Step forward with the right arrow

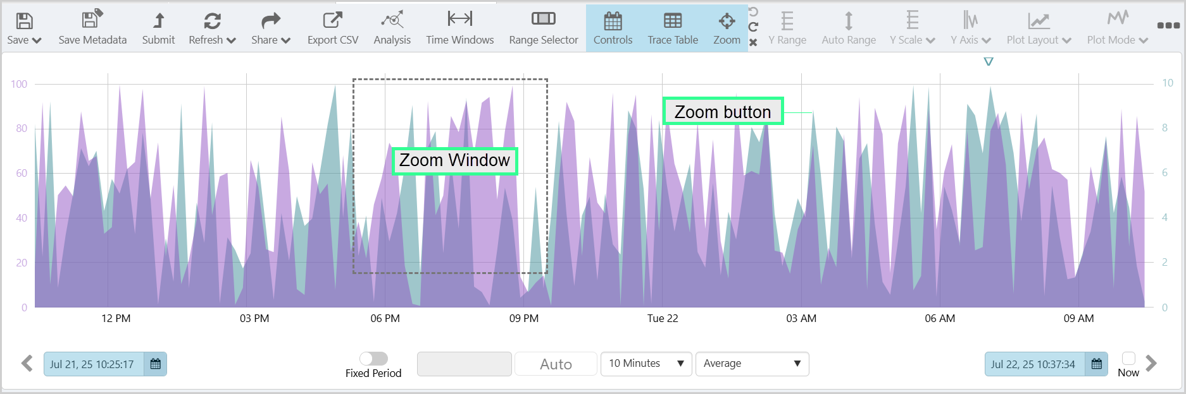click(x=1151, y=363)
